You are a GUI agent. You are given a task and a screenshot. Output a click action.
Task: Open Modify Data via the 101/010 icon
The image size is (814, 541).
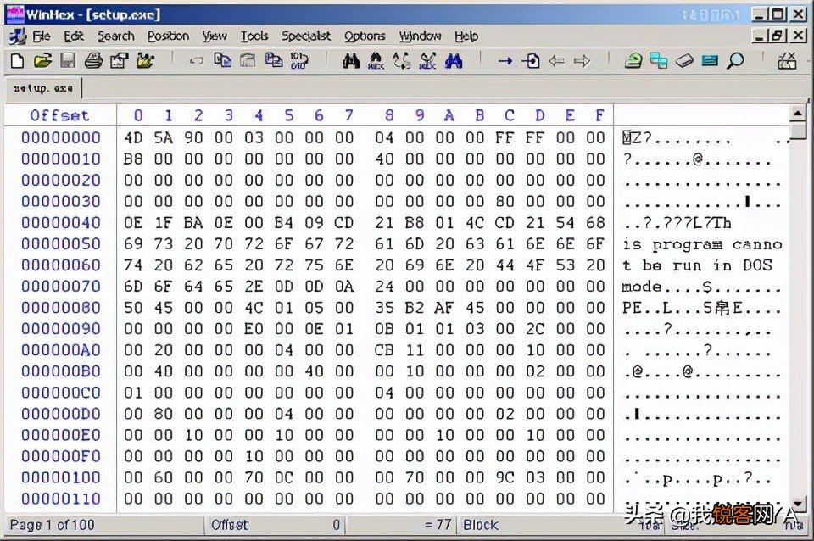299,61
